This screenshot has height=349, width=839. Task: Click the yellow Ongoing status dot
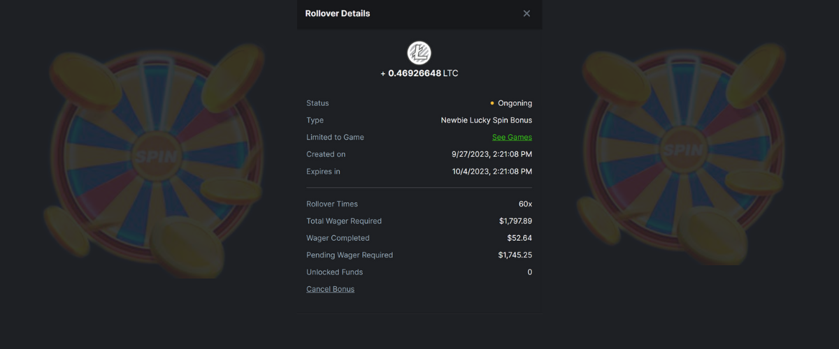[492, 103]
